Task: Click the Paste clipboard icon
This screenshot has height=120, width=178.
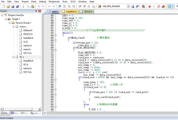Action: [33, 7]
